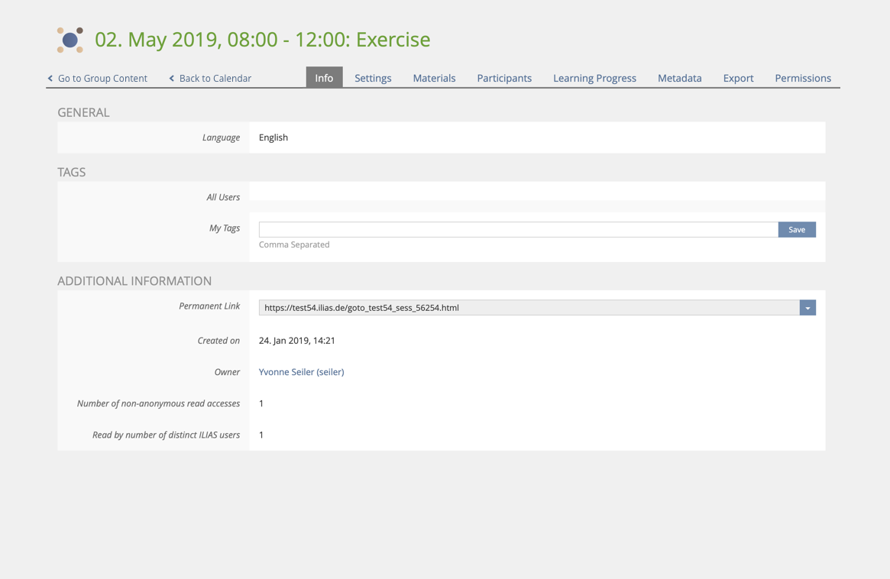Open owner Yvonne Seiler's profile
This screenshot has width=890, height=579.
click(x=301, y=372)
